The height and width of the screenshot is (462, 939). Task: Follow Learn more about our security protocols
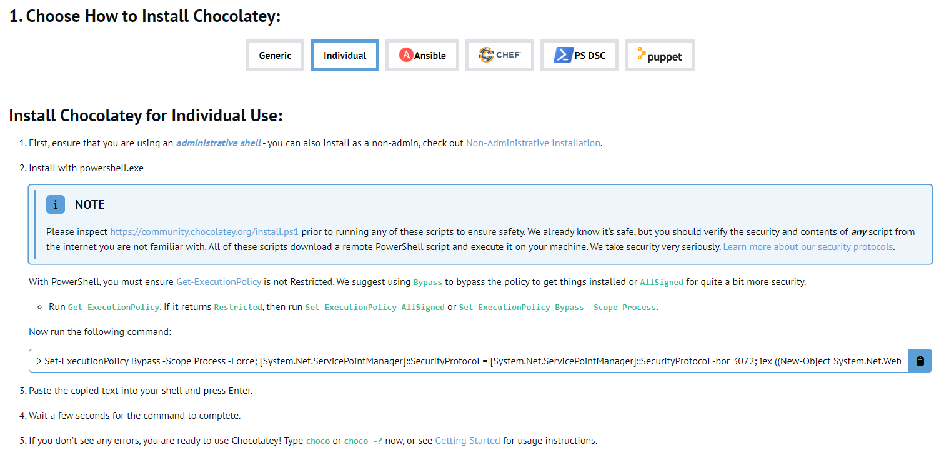click(808, 247)
